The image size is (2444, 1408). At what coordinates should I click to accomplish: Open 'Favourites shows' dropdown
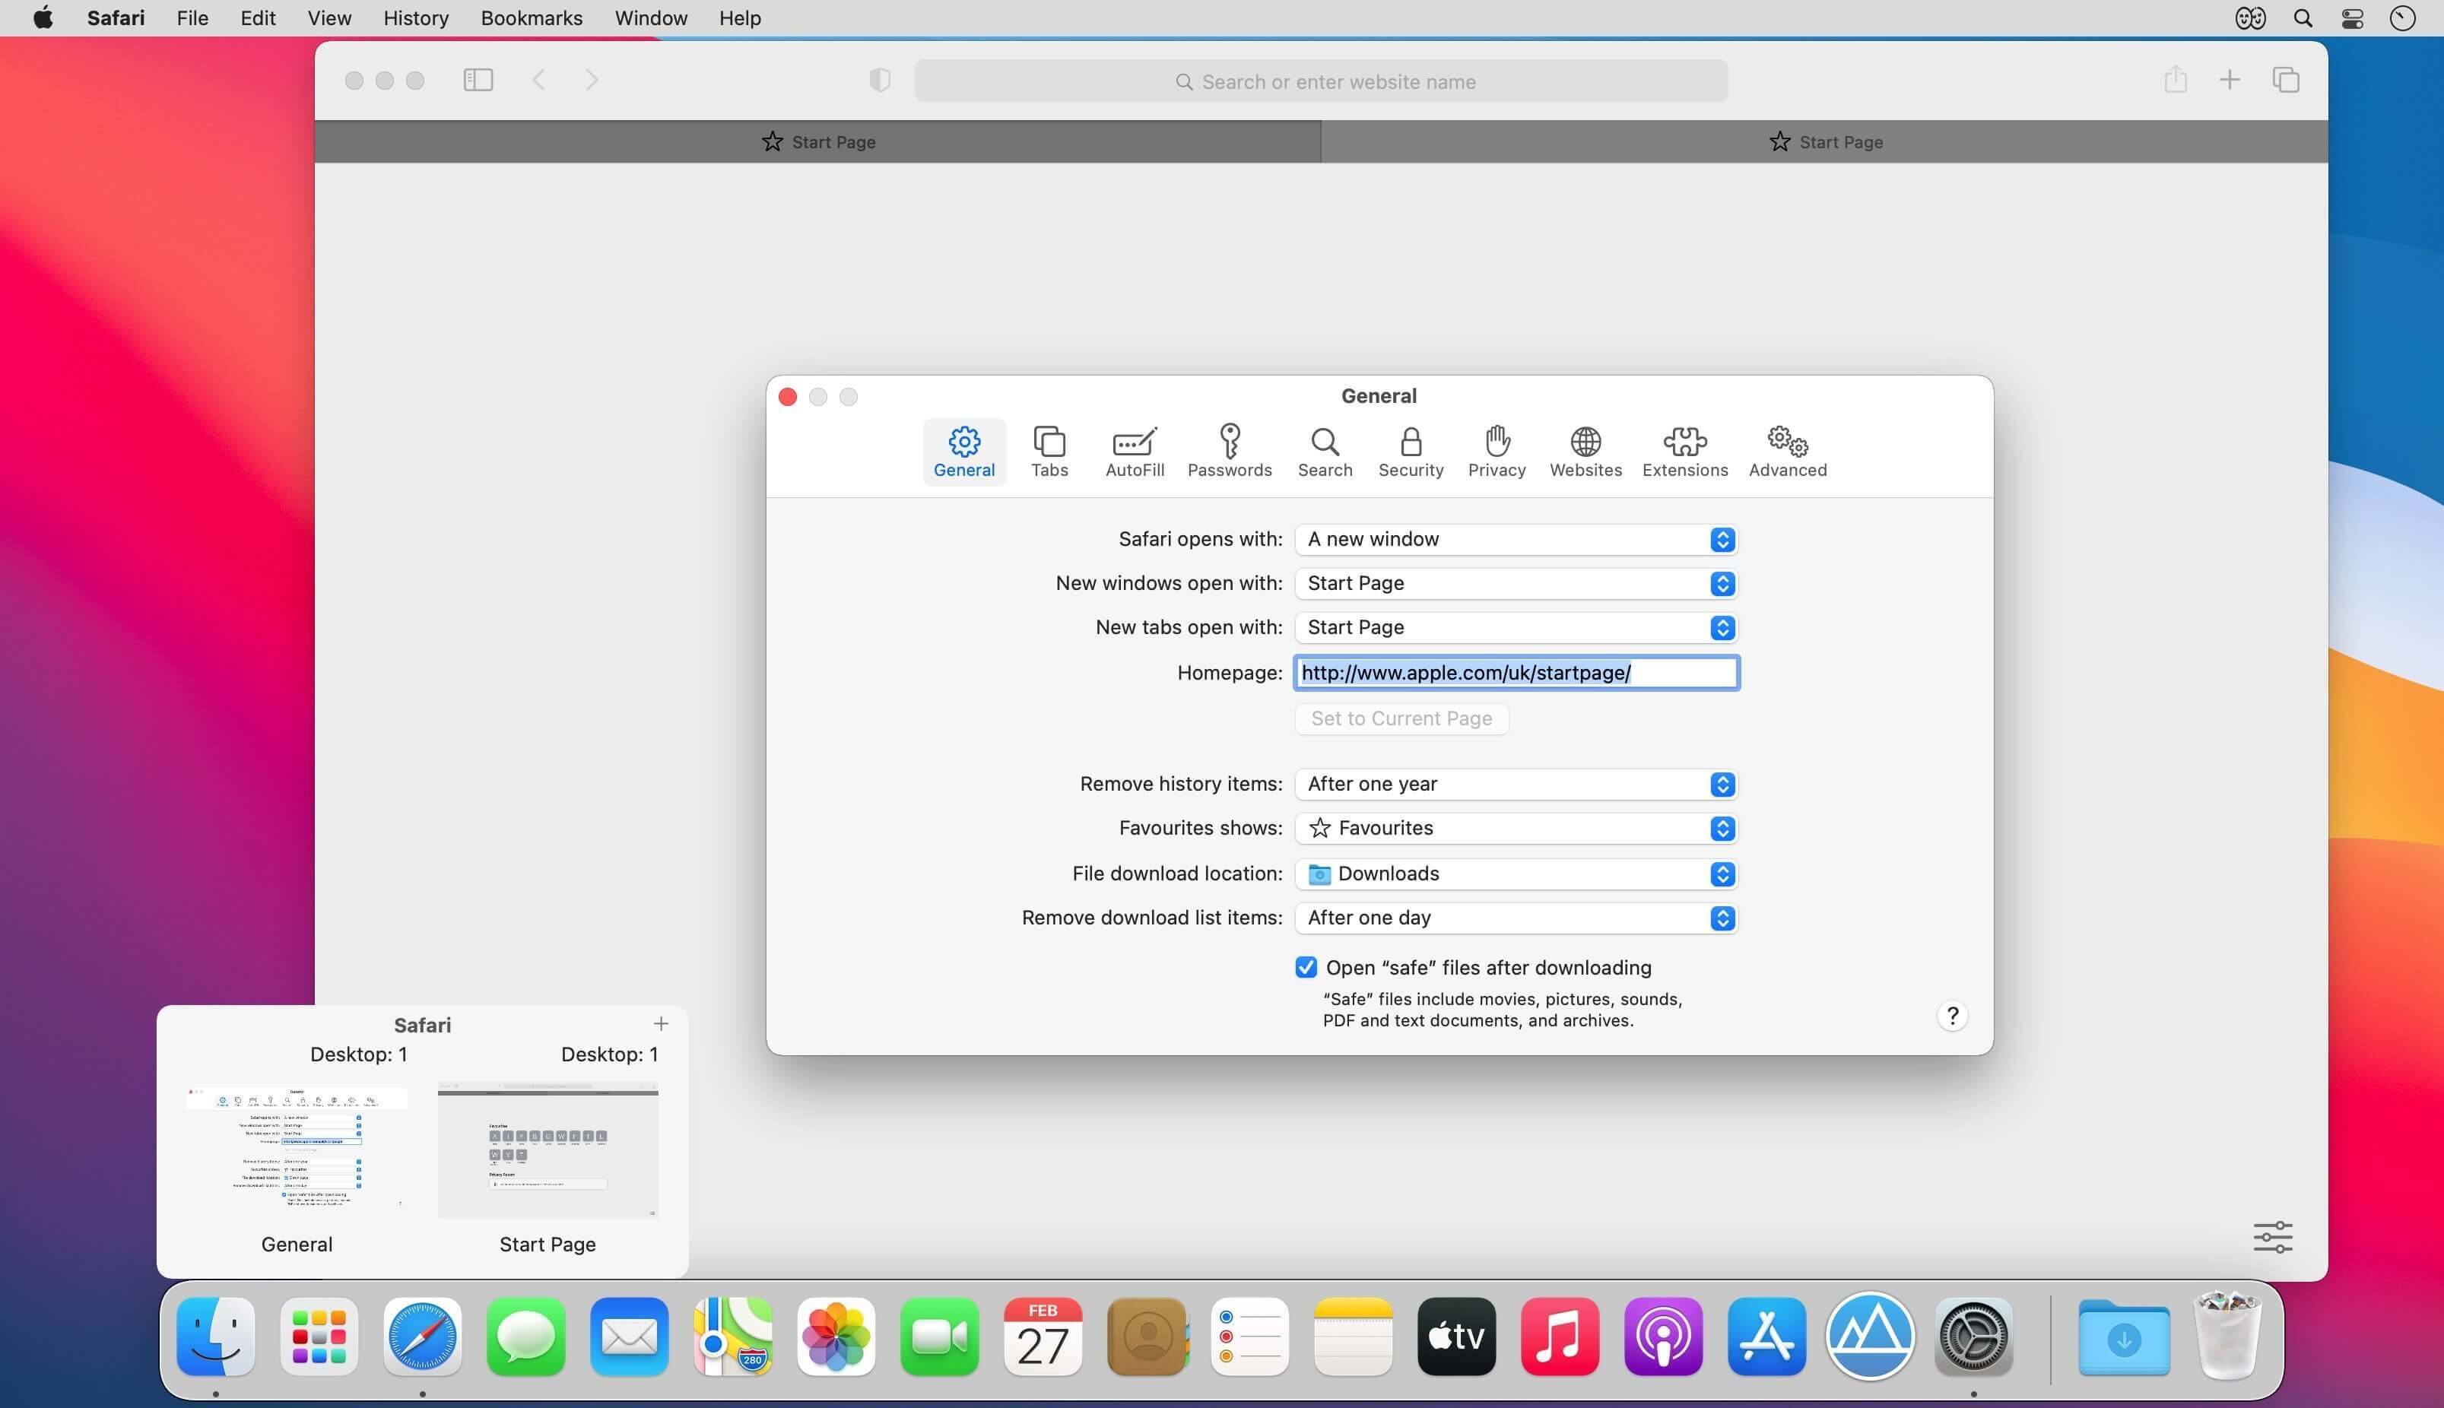[1516, 829]
